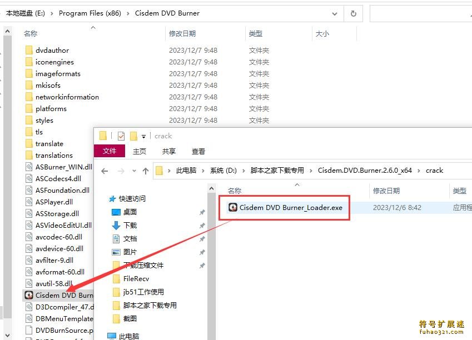This screenshot has width=472, height=340.
Task: Refresh the Cisdem DVD Burner folder view
Action: pos(354,13)
